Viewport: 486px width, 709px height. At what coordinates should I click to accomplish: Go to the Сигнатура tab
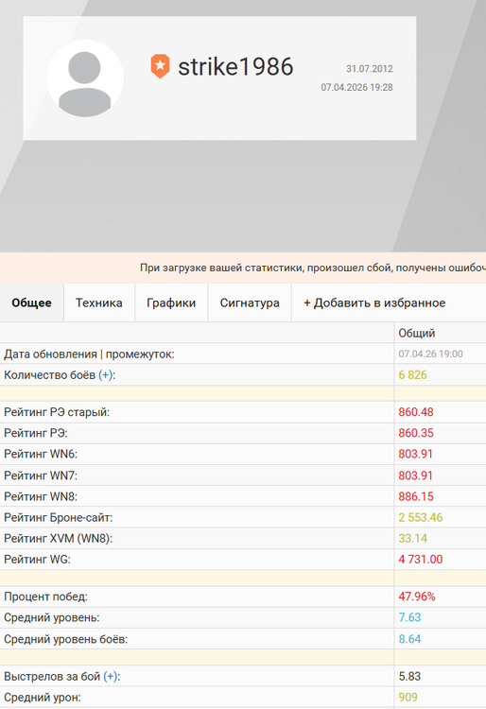click(x=250, y=303)
